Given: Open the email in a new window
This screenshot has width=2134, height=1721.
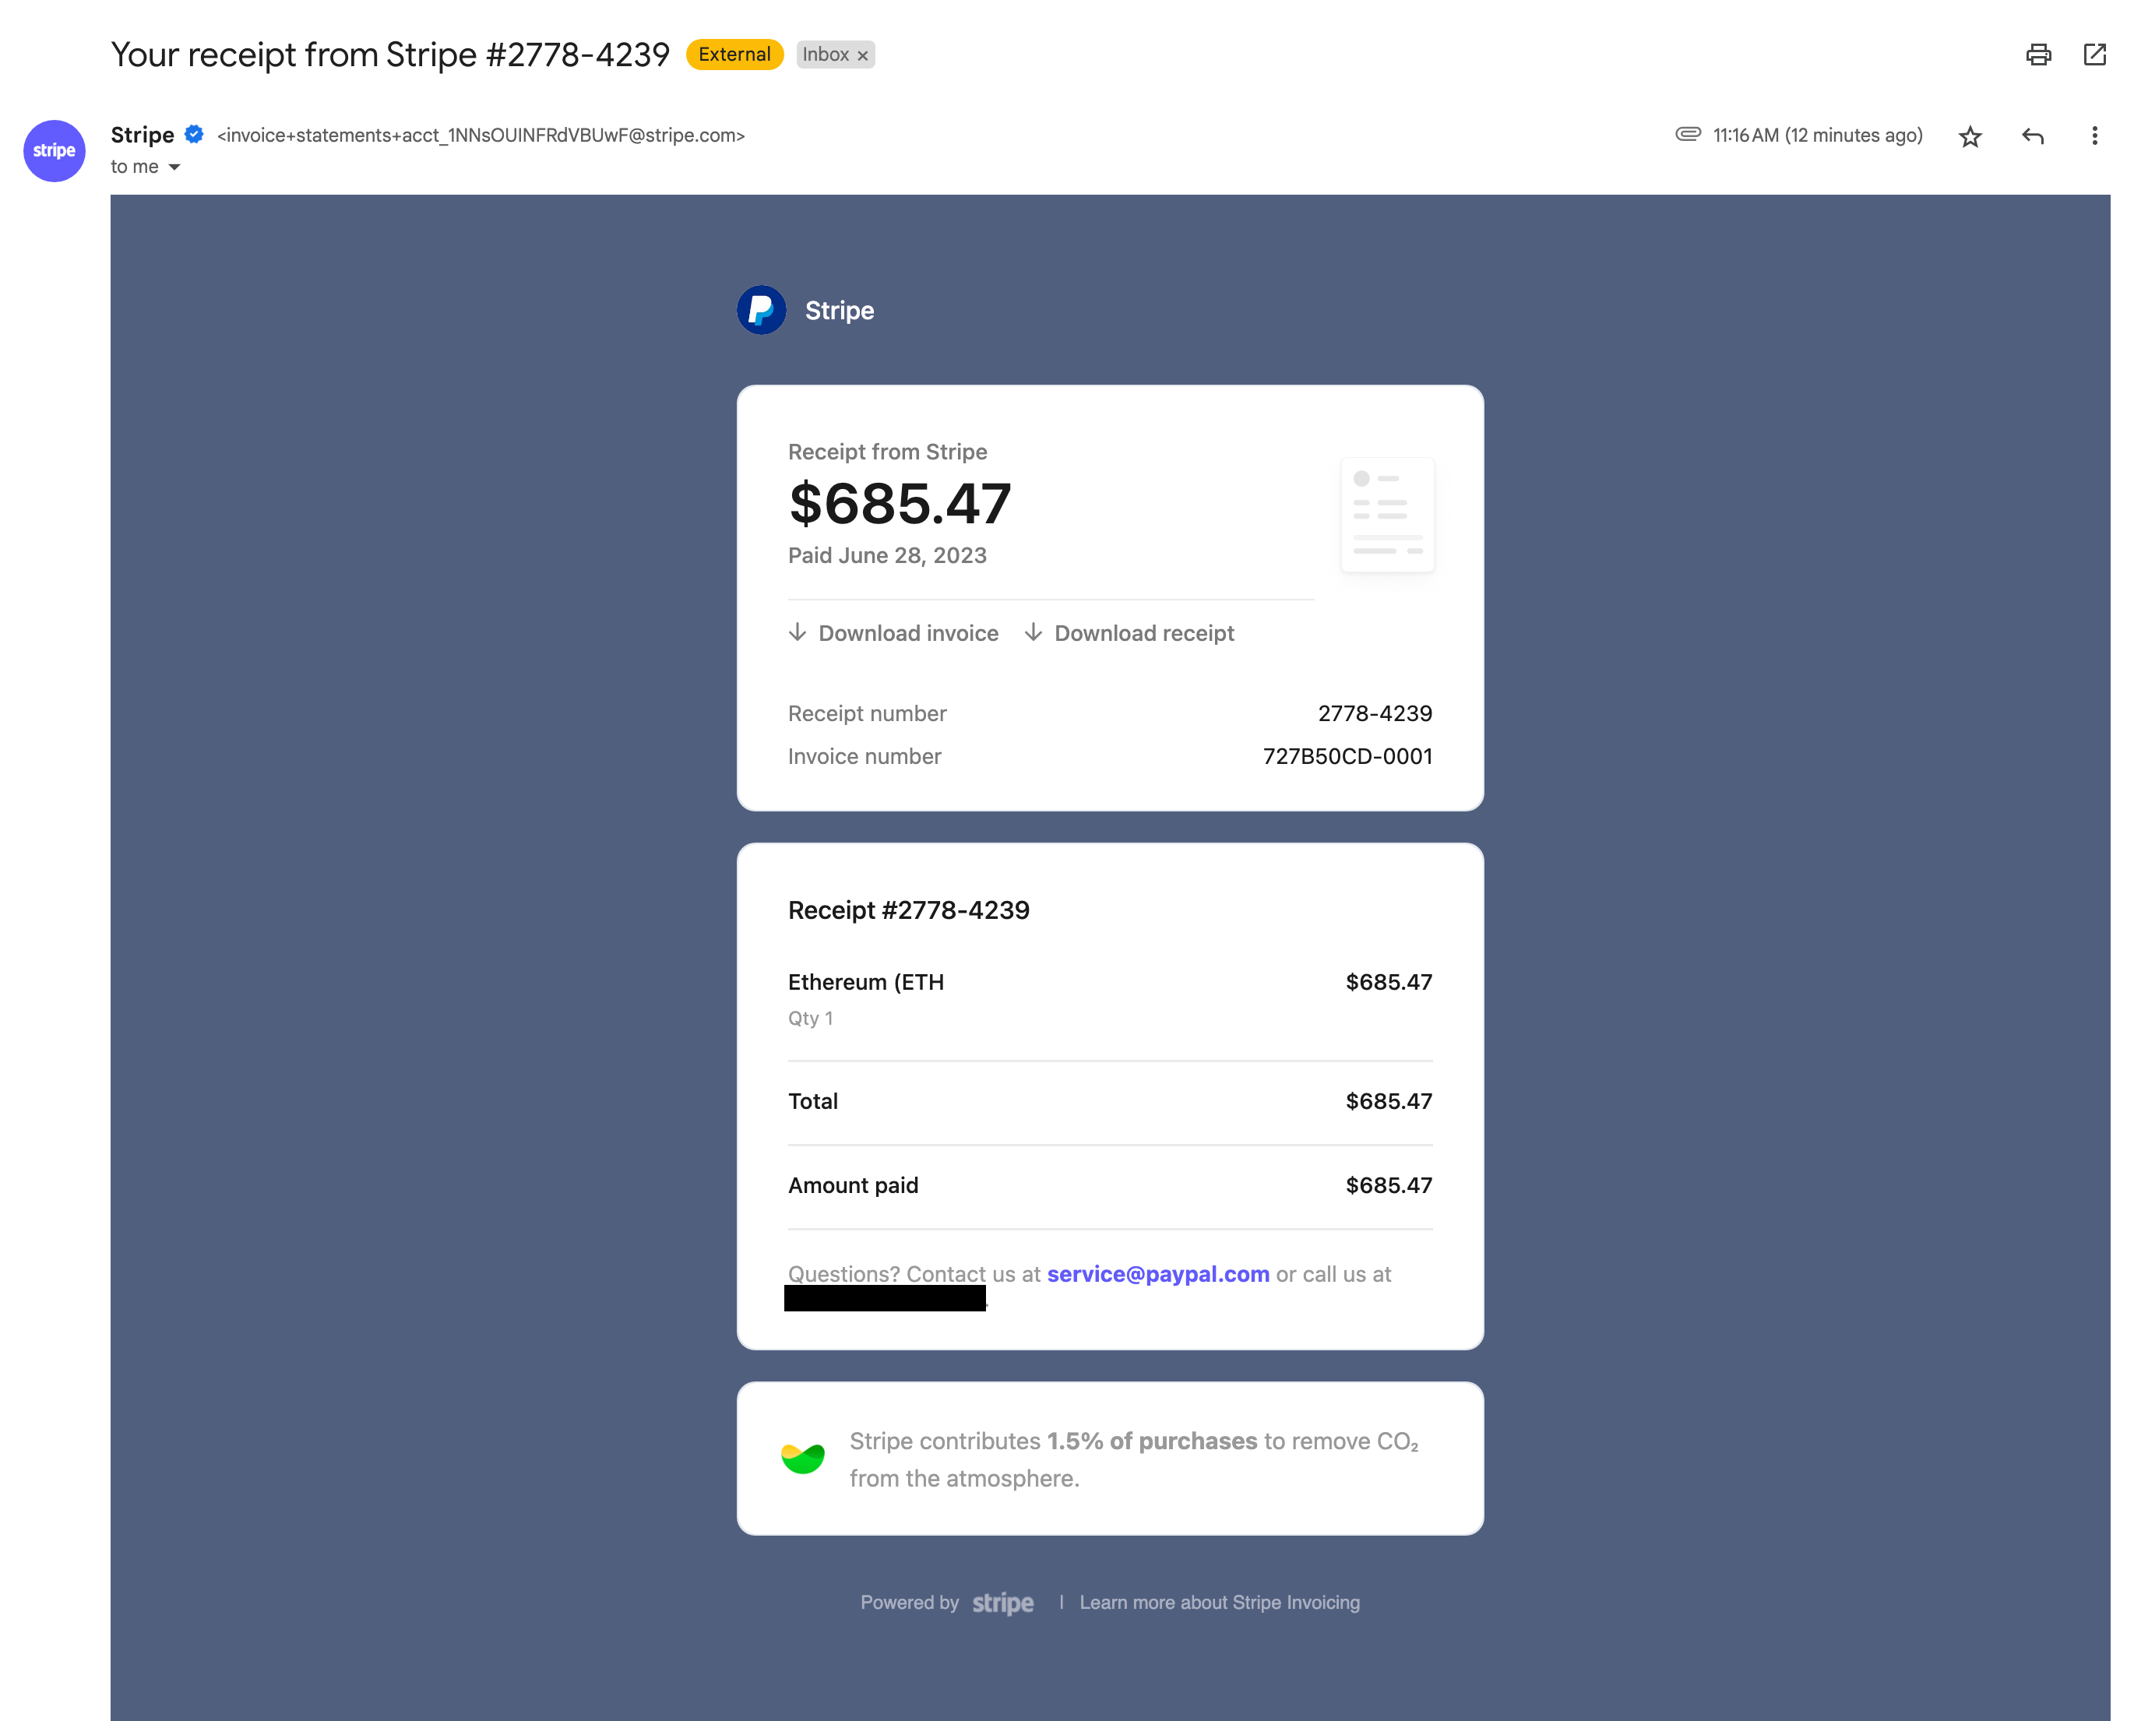Looking at the screenshot, I should 2094,55.
